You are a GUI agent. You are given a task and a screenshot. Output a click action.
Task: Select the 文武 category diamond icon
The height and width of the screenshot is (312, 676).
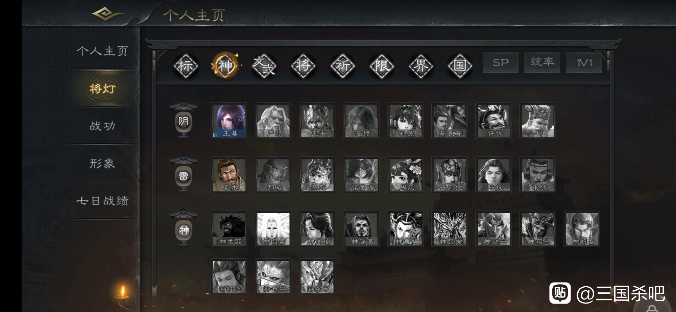264,66
